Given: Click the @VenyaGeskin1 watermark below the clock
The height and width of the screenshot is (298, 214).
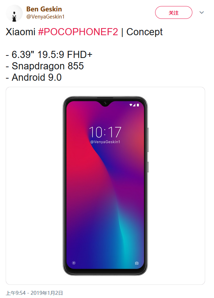Looking at the screenshot, I should (105, 142).
